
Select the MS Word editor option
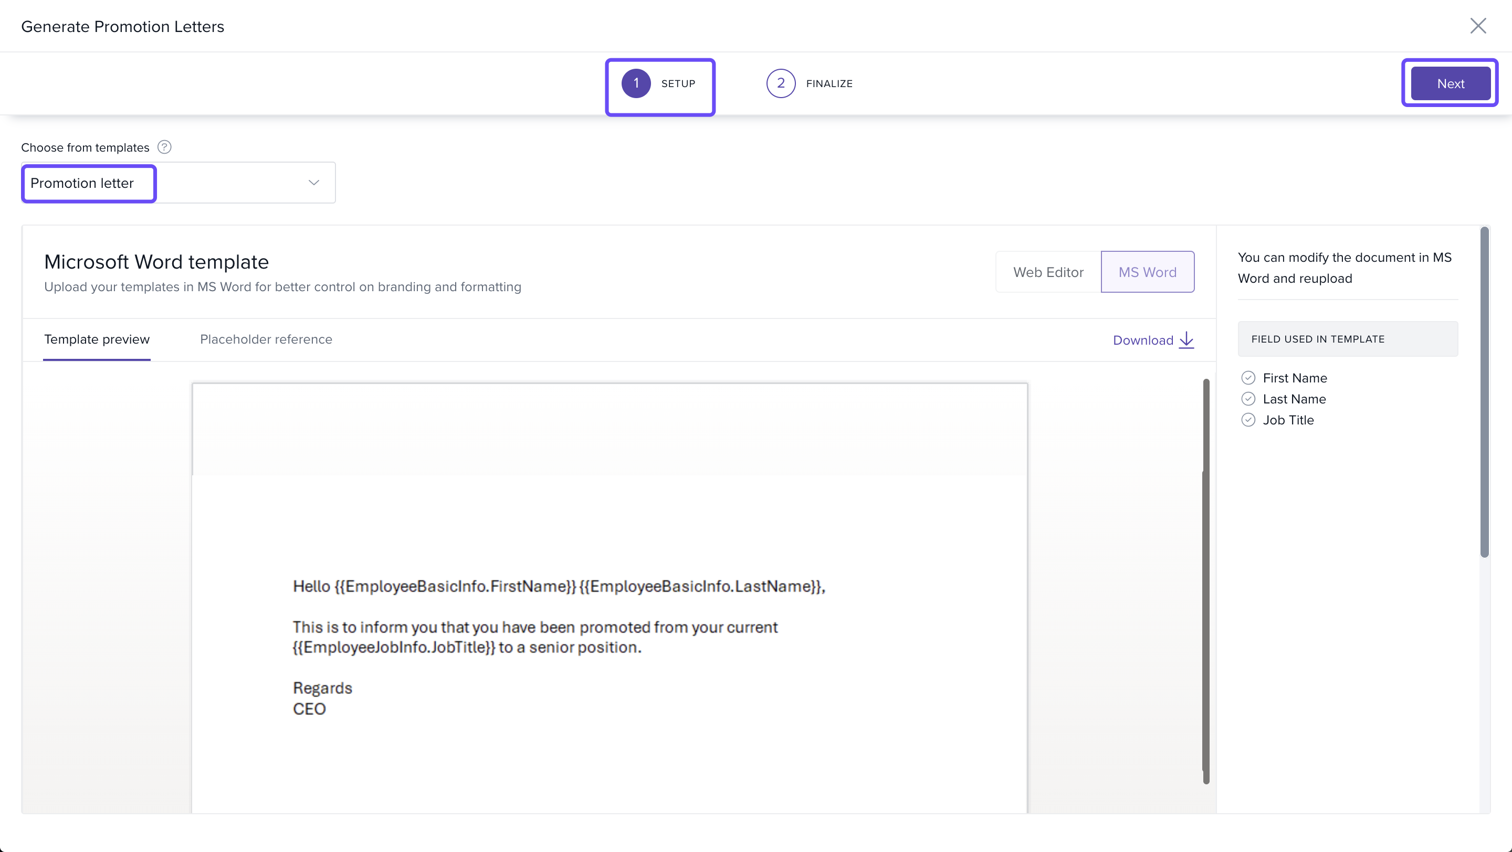[x=1147, y=272]
